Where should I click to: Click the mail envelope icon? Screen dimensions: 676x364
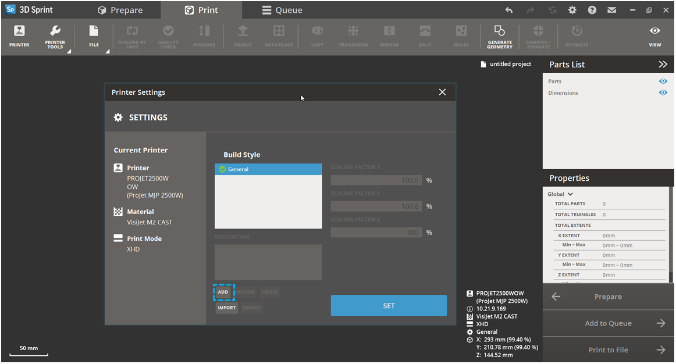tap(611, 10)
